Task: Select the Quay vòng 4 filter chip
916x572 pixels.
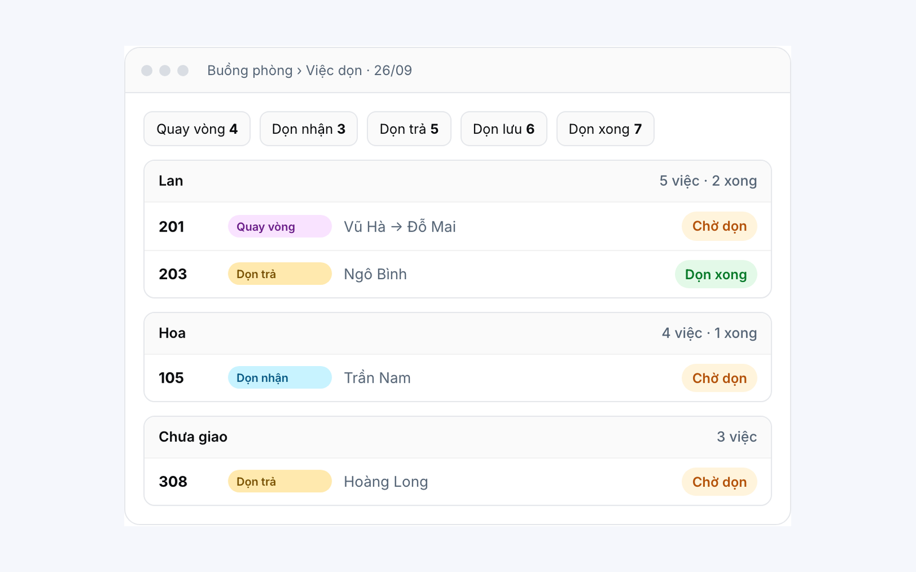Action: tap(197, 129)
